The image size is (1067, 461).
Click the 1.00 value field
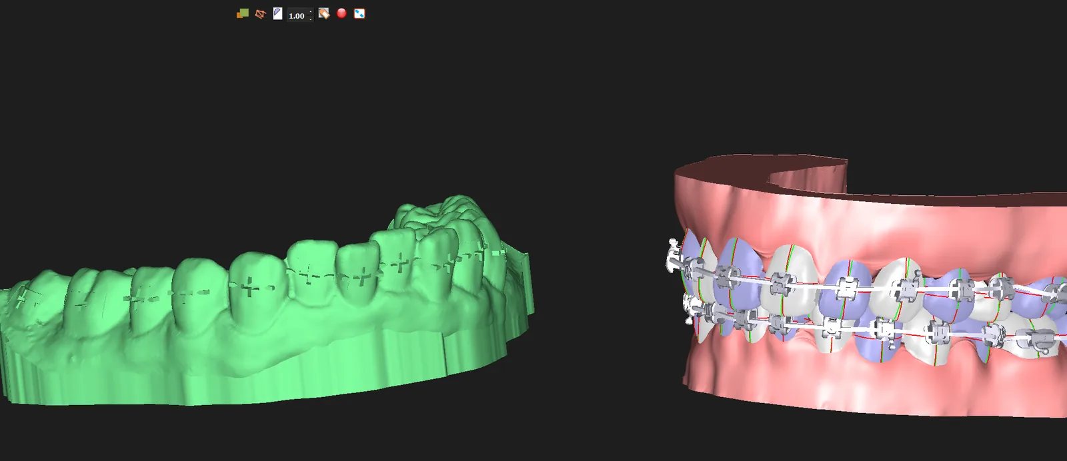(x=297, y=15)
